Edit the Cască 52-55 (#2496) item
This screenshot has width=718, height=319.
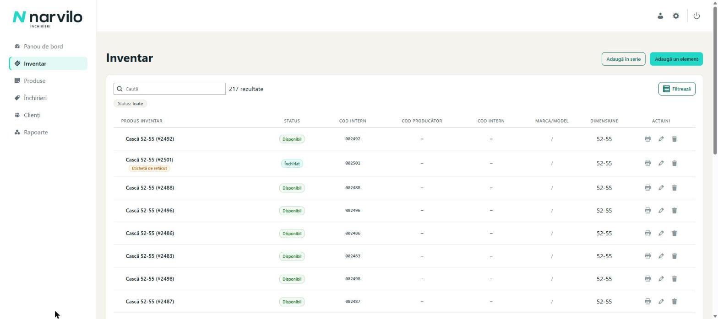point(661,211)
